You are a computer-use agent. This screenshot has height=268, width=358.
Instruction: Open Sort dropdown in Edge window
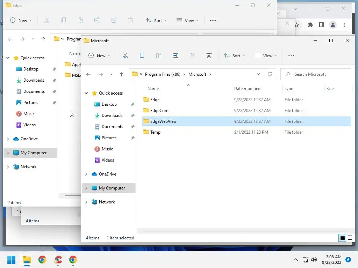pyautogui.click(x=156, y=21)
